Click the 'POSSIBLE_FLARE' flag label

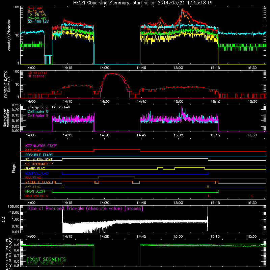(x=39, y=155)
